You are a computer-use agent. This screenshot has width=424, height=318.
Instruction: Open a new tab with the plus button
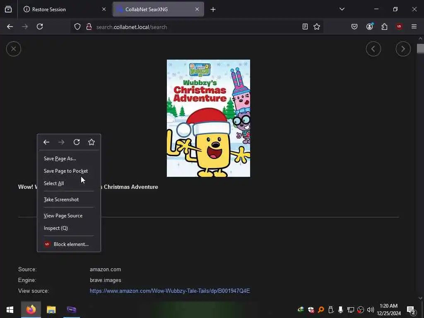pos(213,10)
